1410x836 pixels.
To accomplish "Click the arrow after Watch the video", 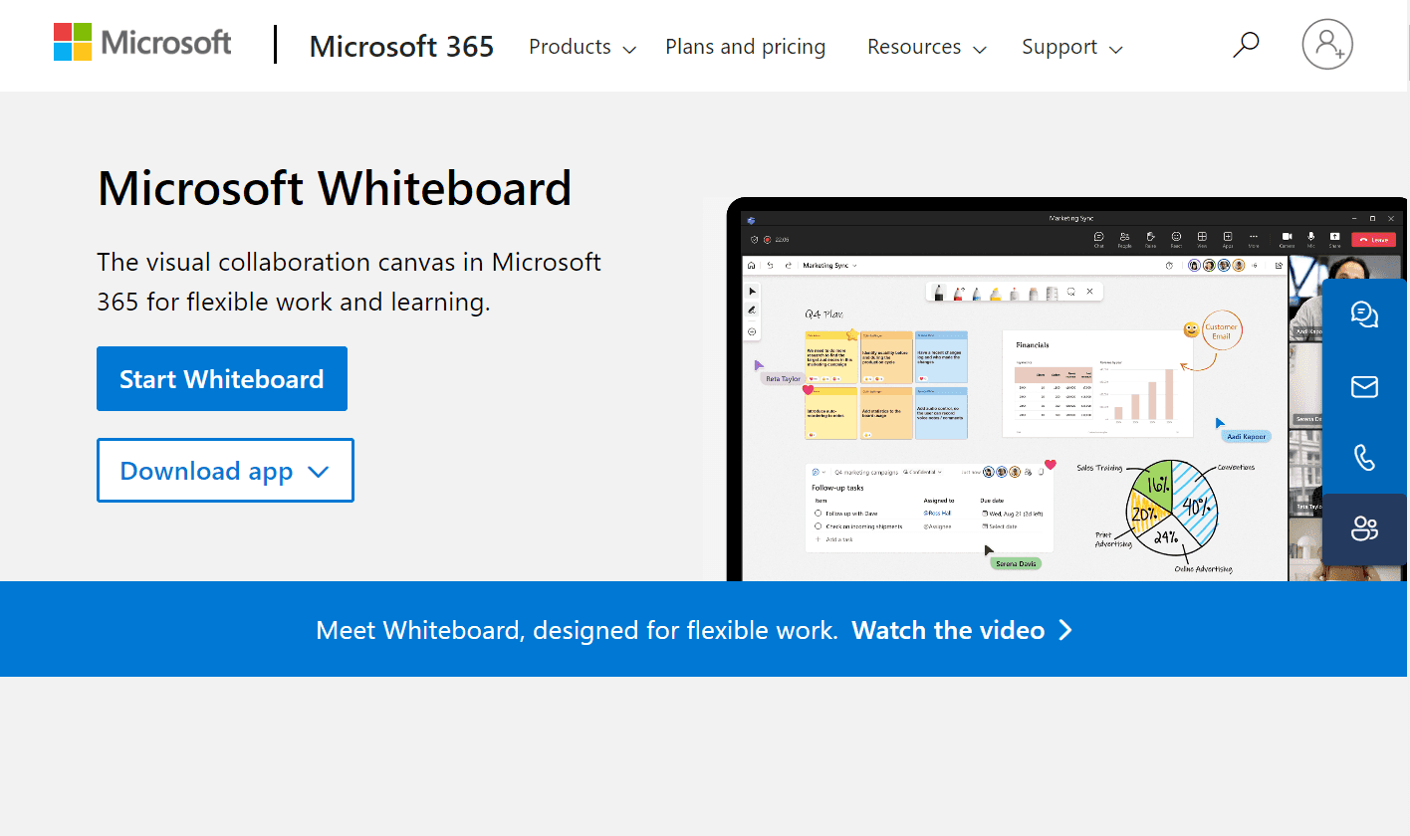I will (1065, 630).
